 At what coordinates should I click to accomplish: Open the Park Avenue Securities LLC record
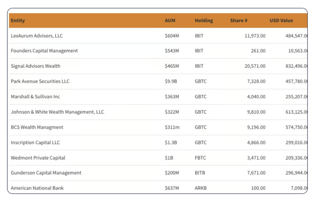tap(40, 81)
